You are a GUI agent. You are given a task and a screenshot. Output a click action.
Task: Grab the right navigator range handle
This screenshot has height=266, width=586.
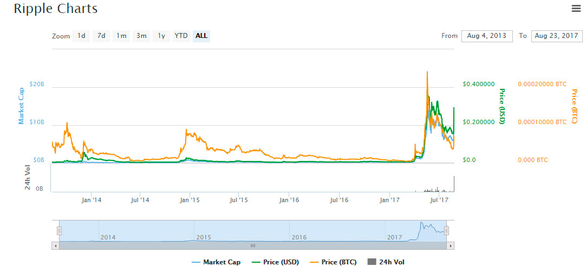(x=446, y=231)
